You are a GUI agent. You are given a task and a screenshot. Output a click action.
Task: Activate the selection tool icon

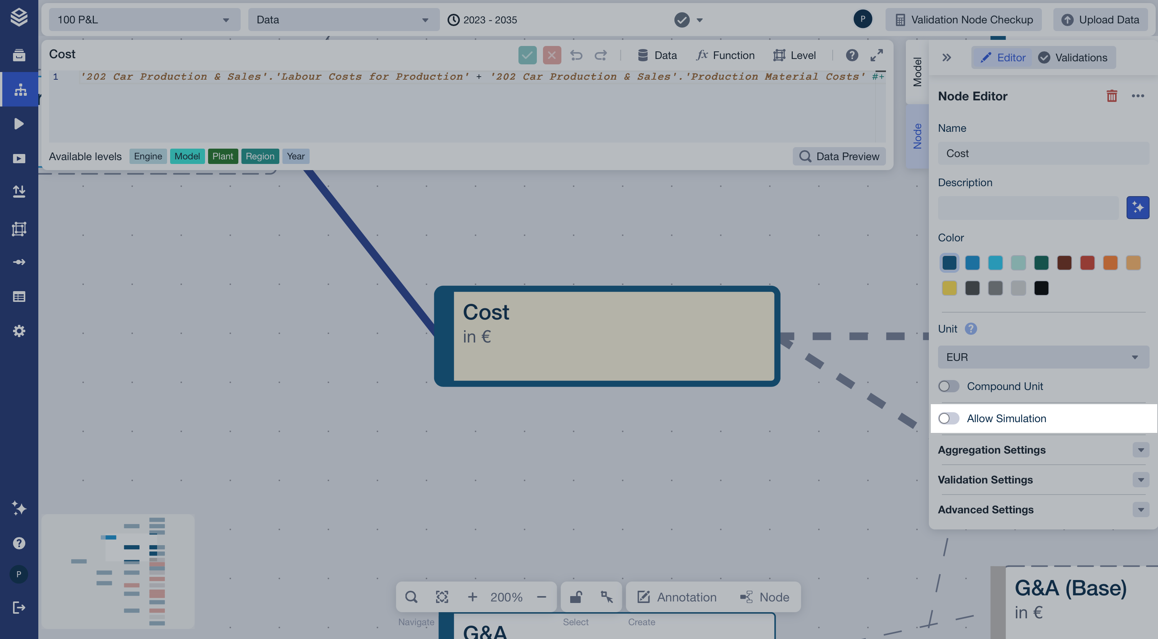(607, 597)
